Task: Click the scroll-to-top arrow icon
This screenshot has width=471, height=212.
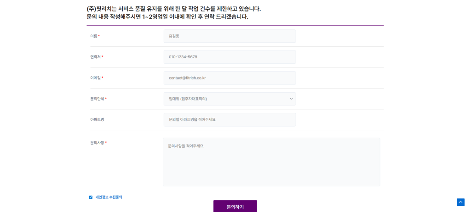Action: point(460,202)
